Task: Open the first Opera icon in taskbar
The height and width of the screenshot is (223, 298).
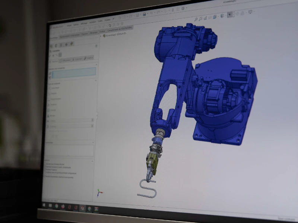Action: click(69, 207)
